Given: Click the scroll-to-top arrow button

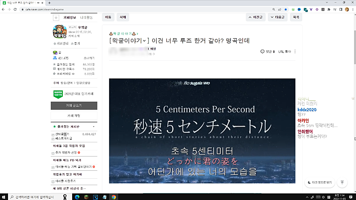Looking at the screenshot, I should point(342,183).
